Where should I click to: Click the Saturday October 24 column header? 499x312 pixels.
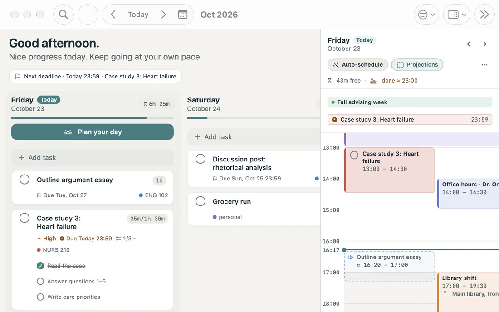[x=204, y=104]
